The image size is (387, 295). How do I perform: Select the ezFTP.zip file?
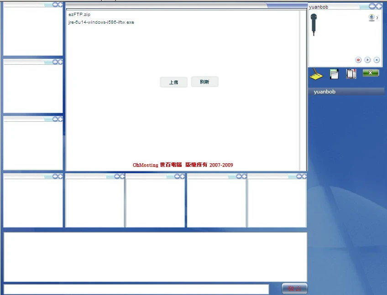pyautogui.click(x=79, y=15)
